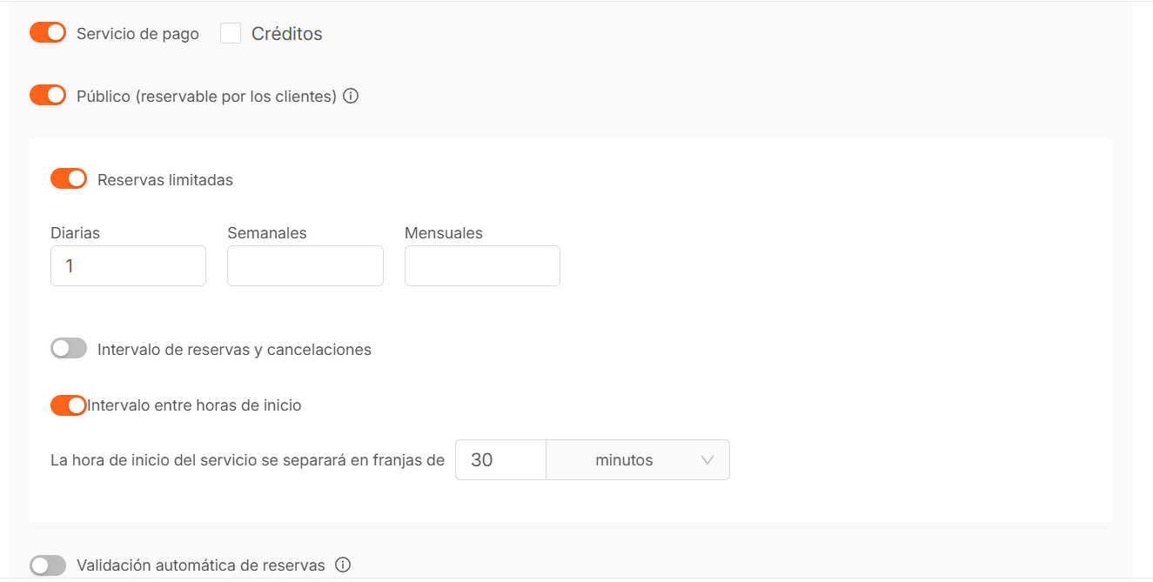
Task: Disable Intervalo entre horas de inicio toggle
Action: [x=69, y=405]
